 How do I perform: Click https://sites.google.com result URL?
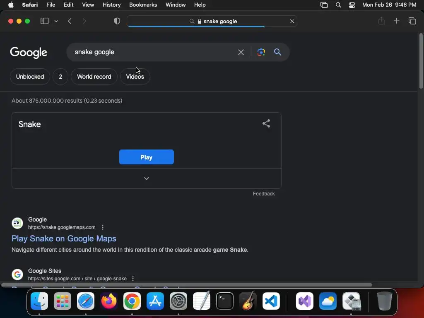77,279
